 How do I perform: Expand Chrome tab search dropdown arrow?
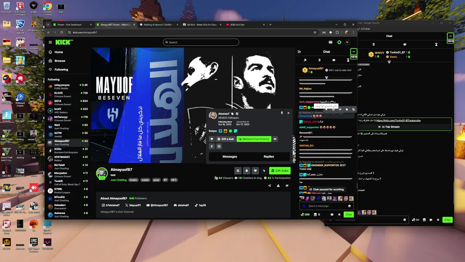coord(48,25)
